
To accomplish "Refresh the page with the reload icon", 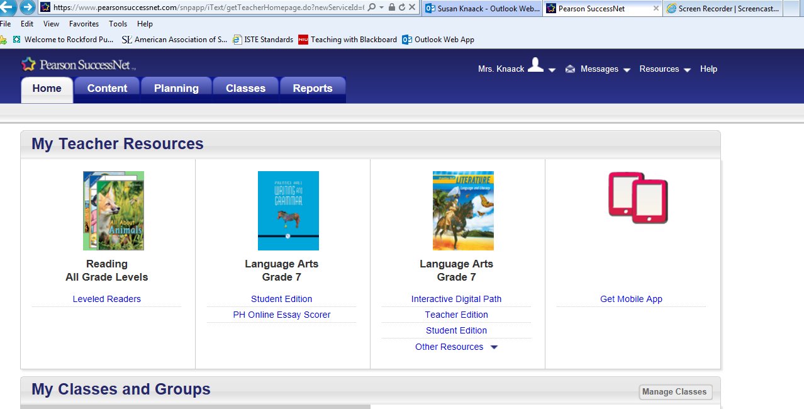I will point(401,8).
